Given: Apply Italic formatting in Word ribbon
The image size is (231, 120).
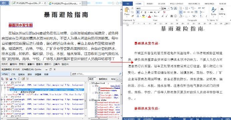Looking at the screenshot, I should pos(142,12).
